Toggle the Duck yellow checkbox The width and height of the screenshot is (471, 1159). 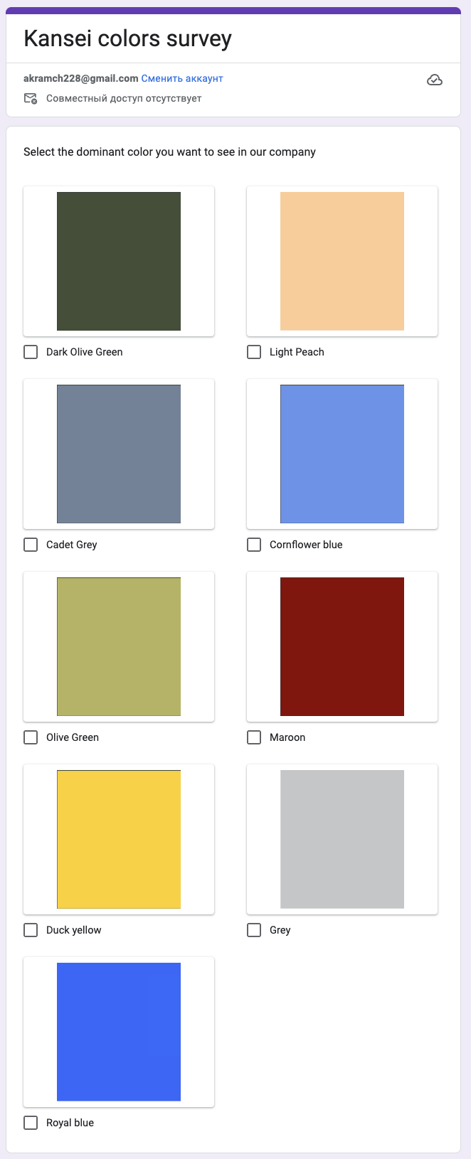(31, 930)
